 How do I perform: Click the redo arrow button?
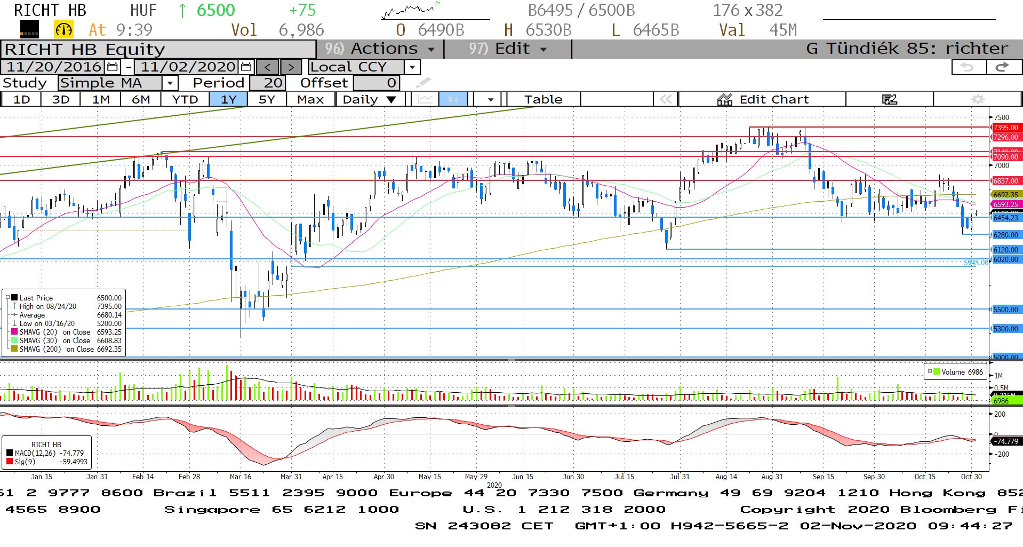tap(1003, 67)
